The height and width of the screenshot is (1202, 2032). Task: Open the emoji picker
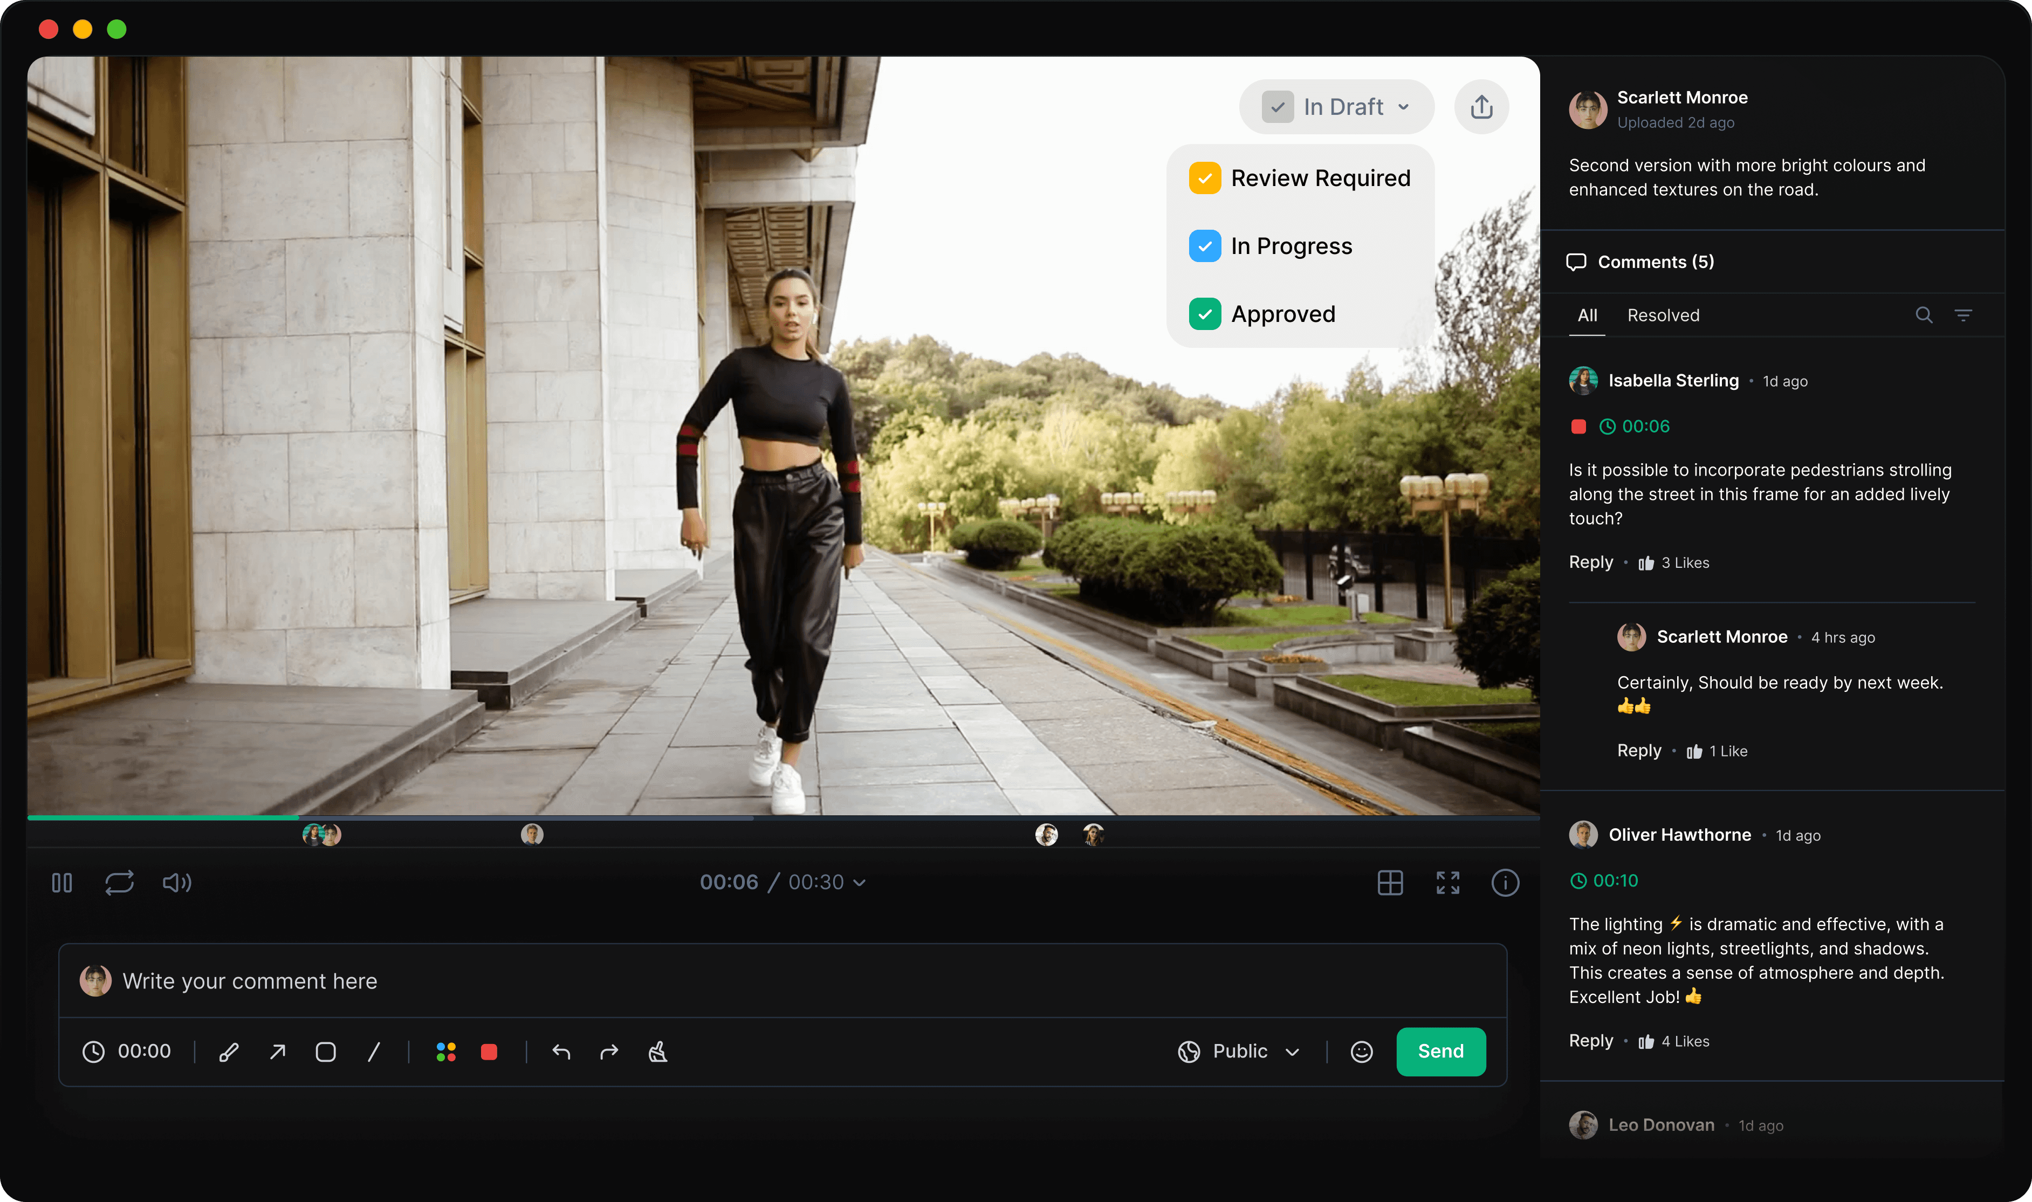tap(1362, 1052)
